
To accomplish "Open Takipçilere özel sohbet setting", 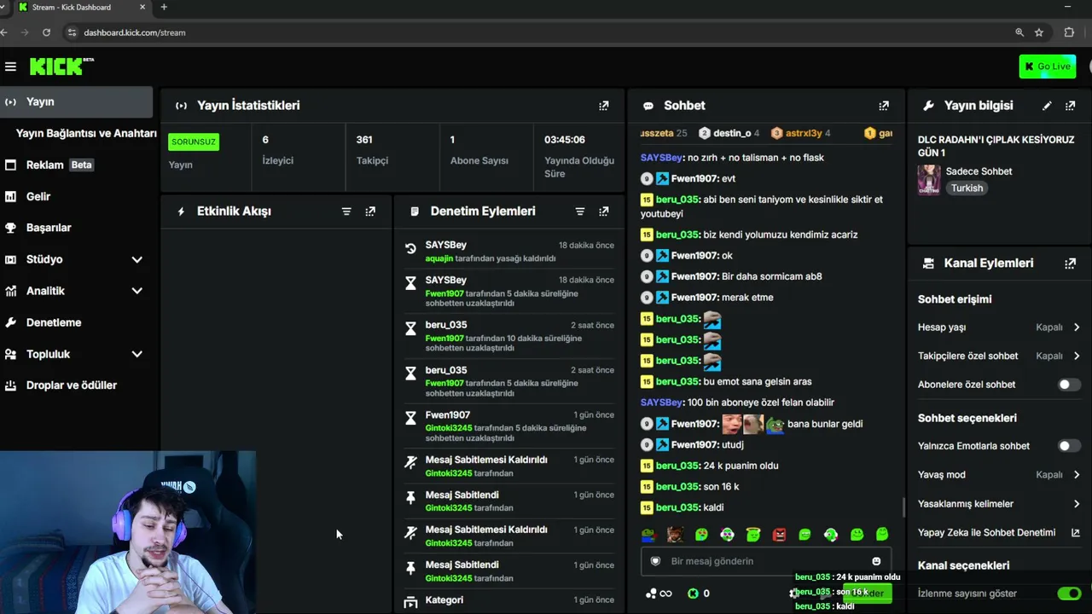I will (x=999, y=356).
